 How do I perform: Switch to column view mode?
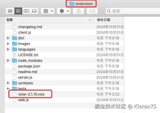[x=26, y=11]
